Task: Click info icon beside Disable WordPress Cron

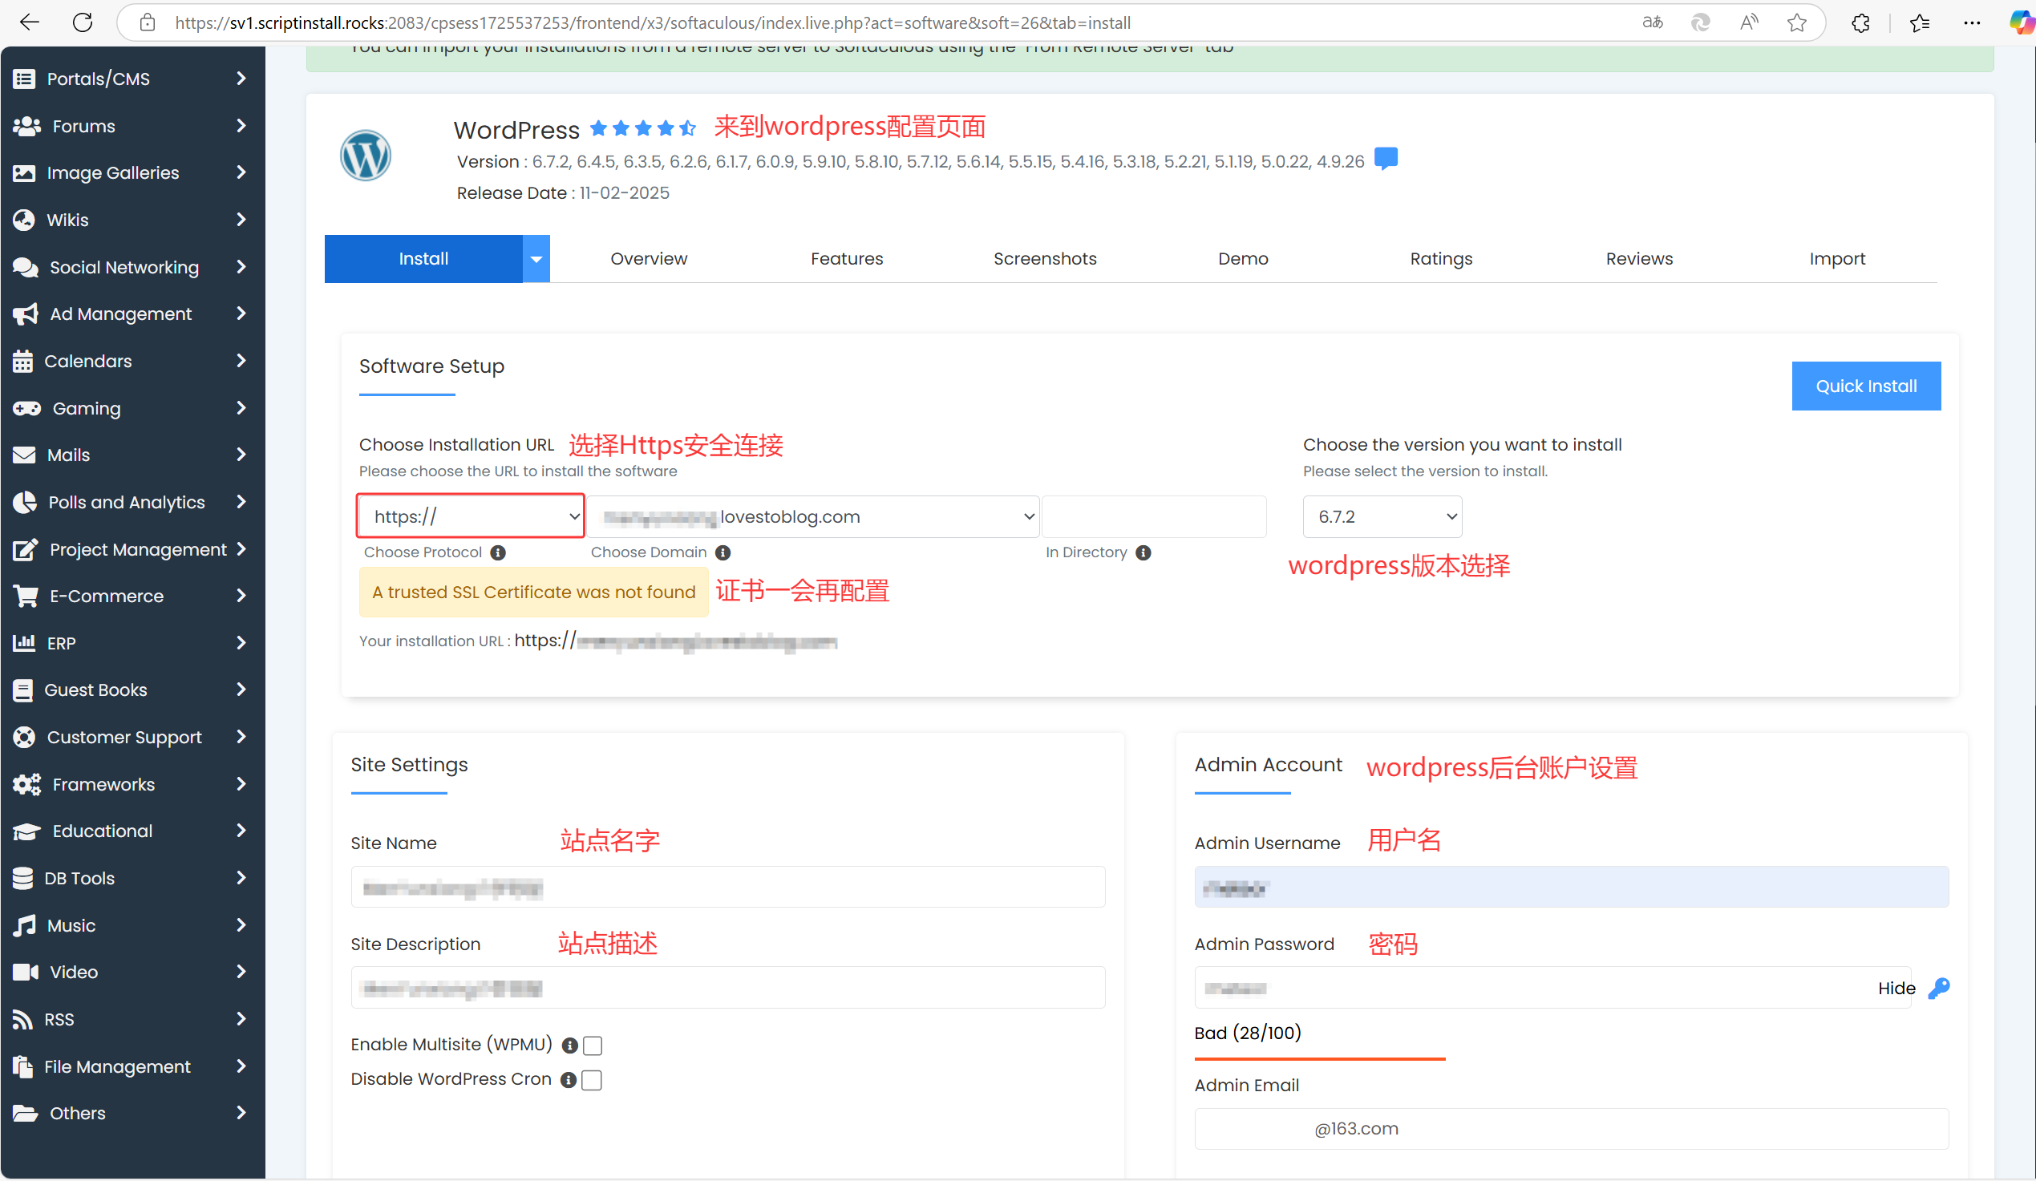Action: pos(569,1080)
